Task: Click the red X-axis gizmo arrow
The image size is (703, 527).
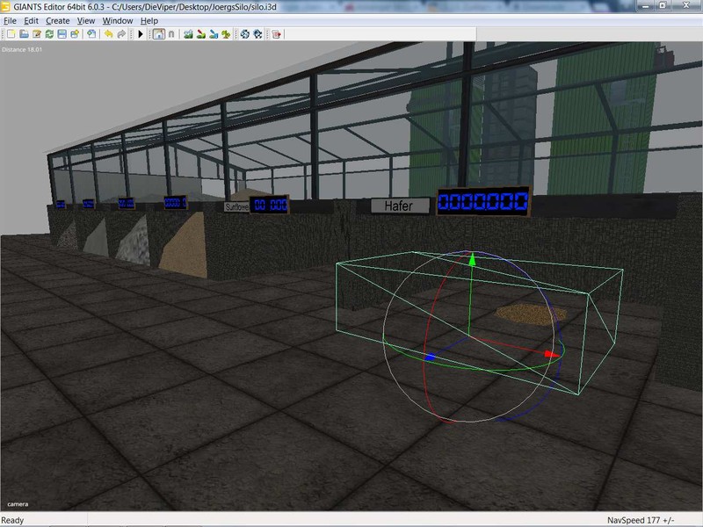Action: click(x=550, y=354)
